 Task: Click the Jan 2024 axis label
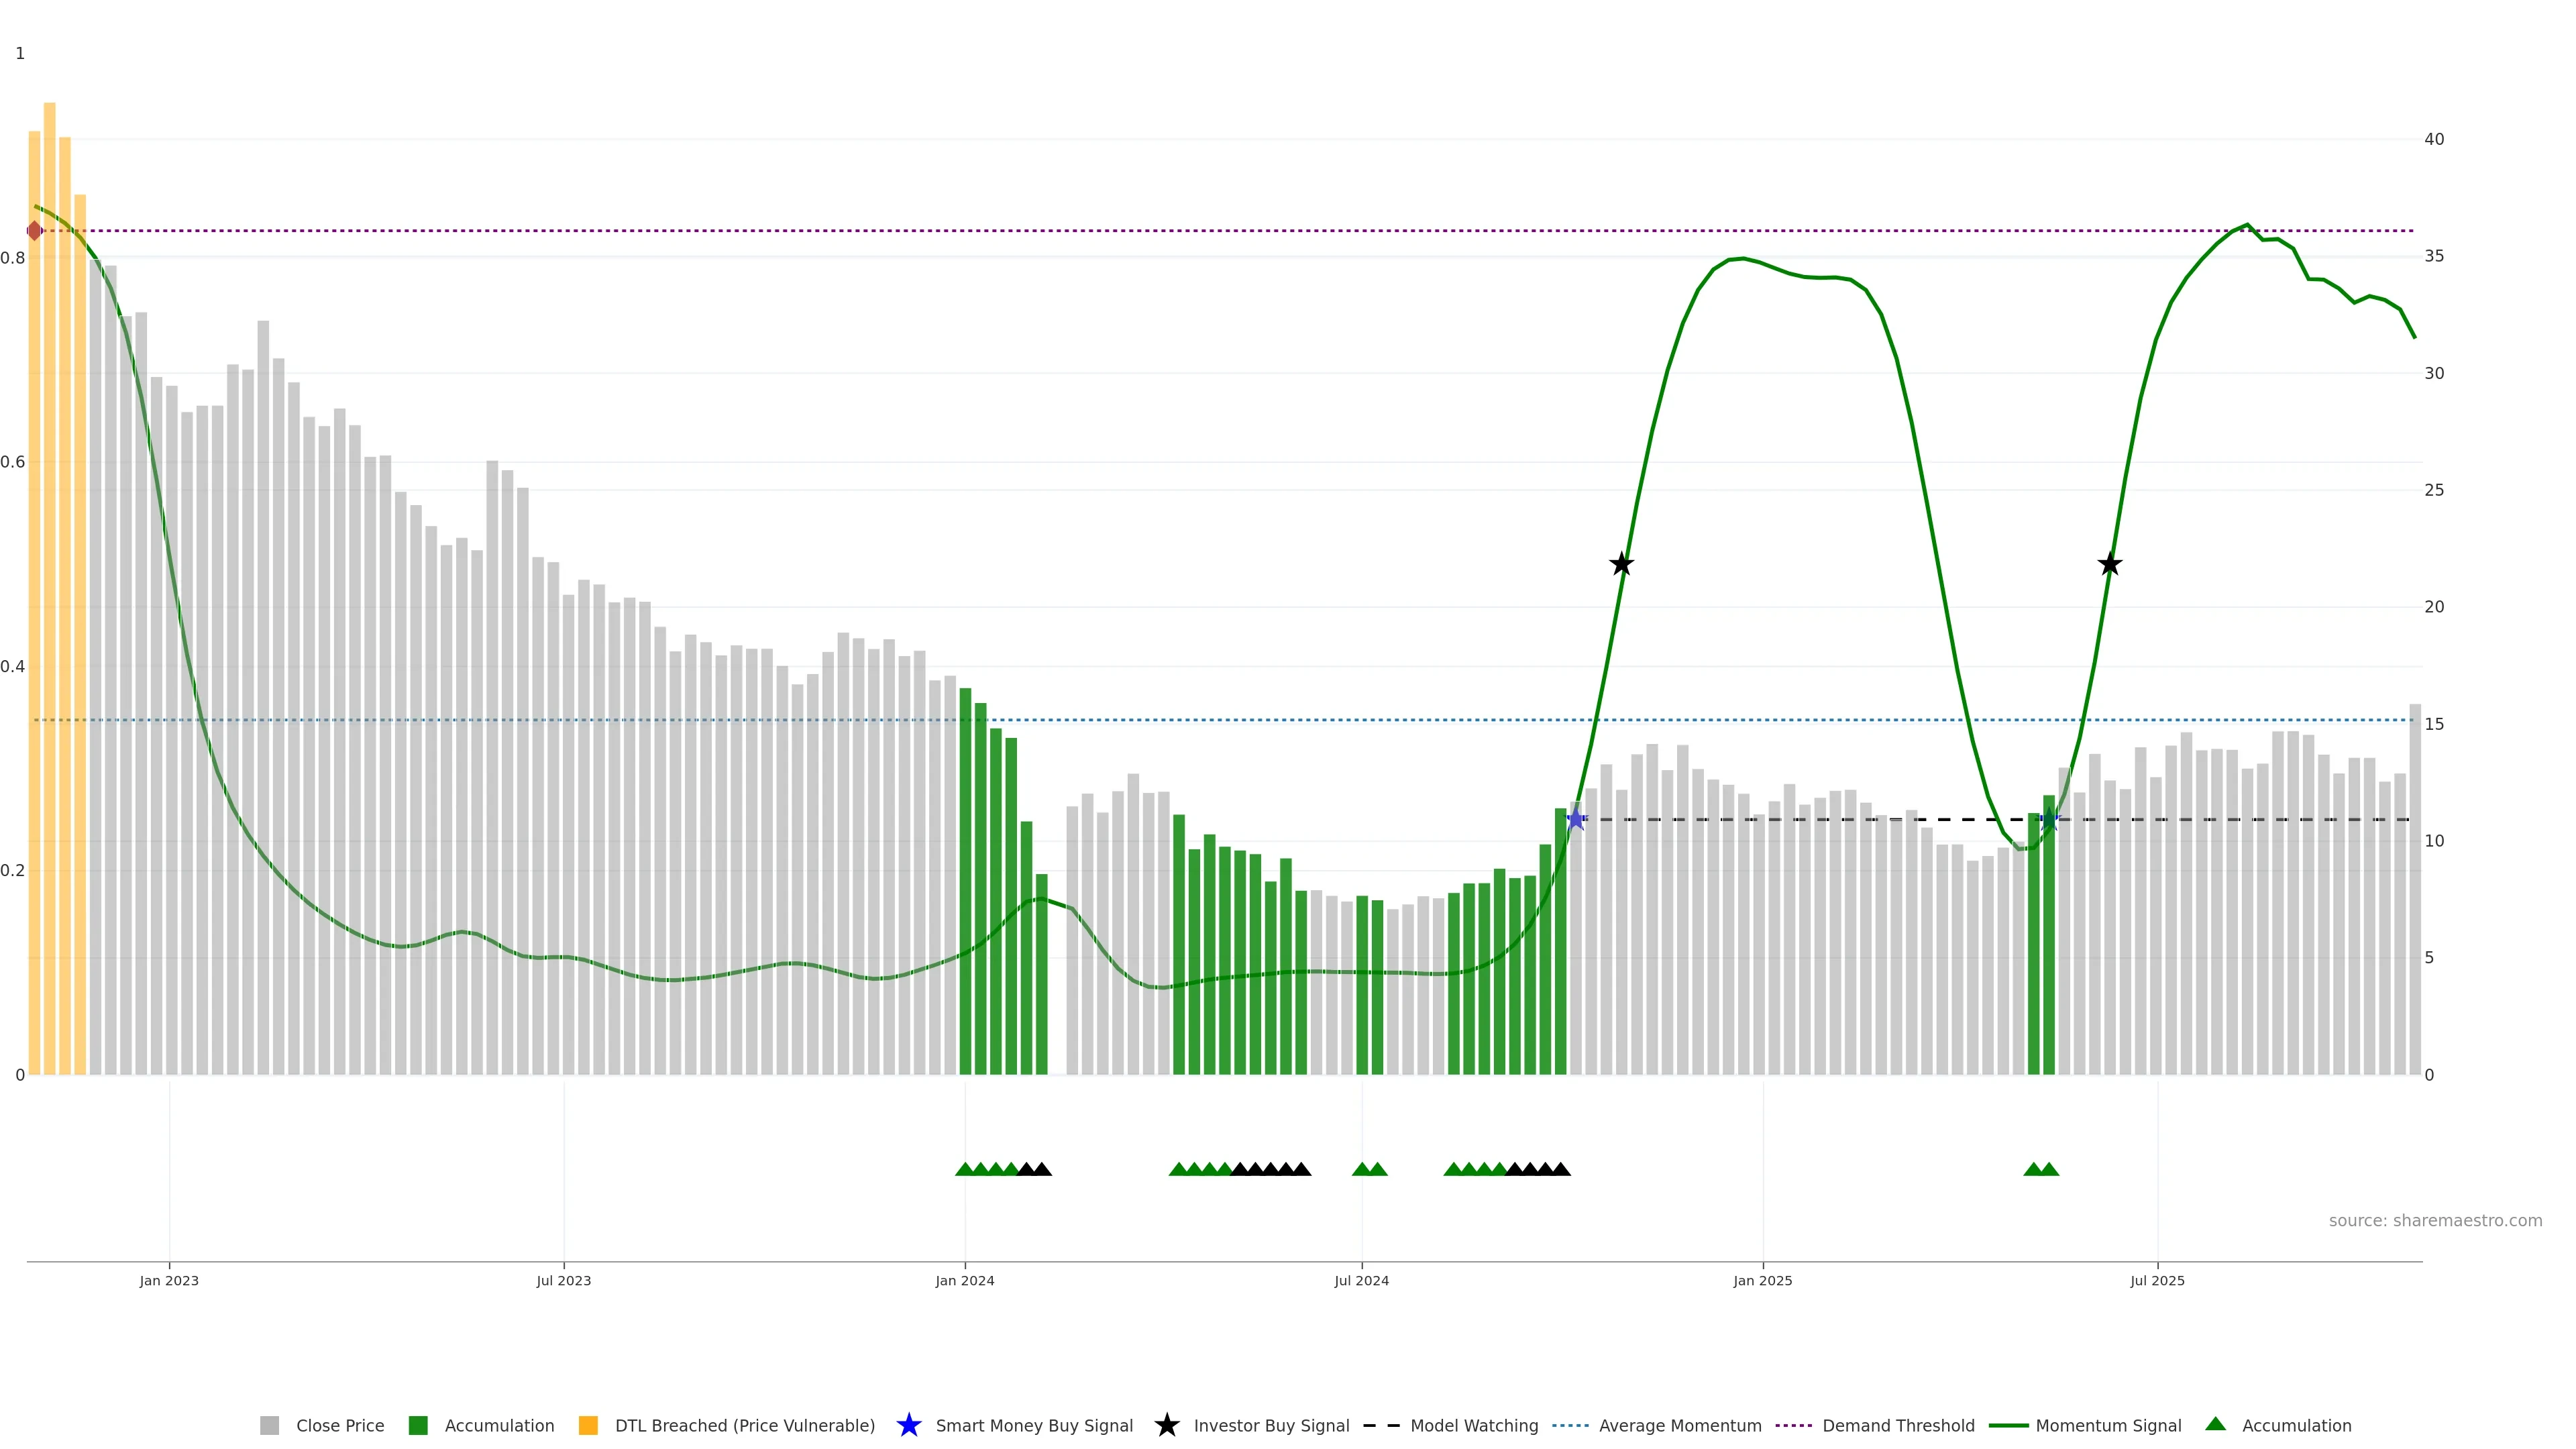964,1280
